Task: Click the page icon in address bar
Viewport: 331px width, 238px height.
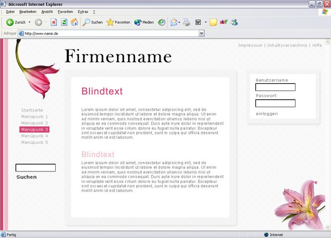Action: (21, 33)
